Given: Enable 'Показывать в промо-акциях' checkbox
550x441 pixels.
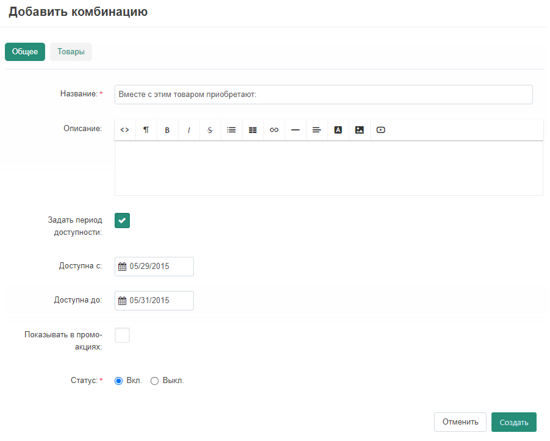Looking at the screenshot, I should 123,335.
